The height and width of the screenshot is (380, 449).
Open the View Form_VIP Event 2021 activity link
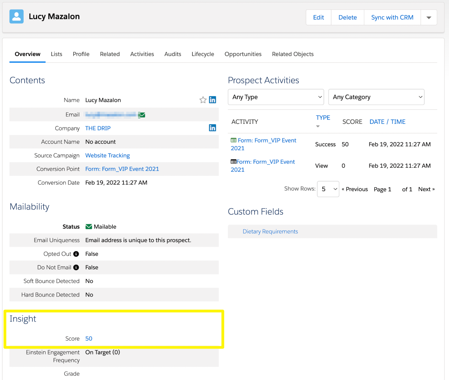[x=263, y=166]
